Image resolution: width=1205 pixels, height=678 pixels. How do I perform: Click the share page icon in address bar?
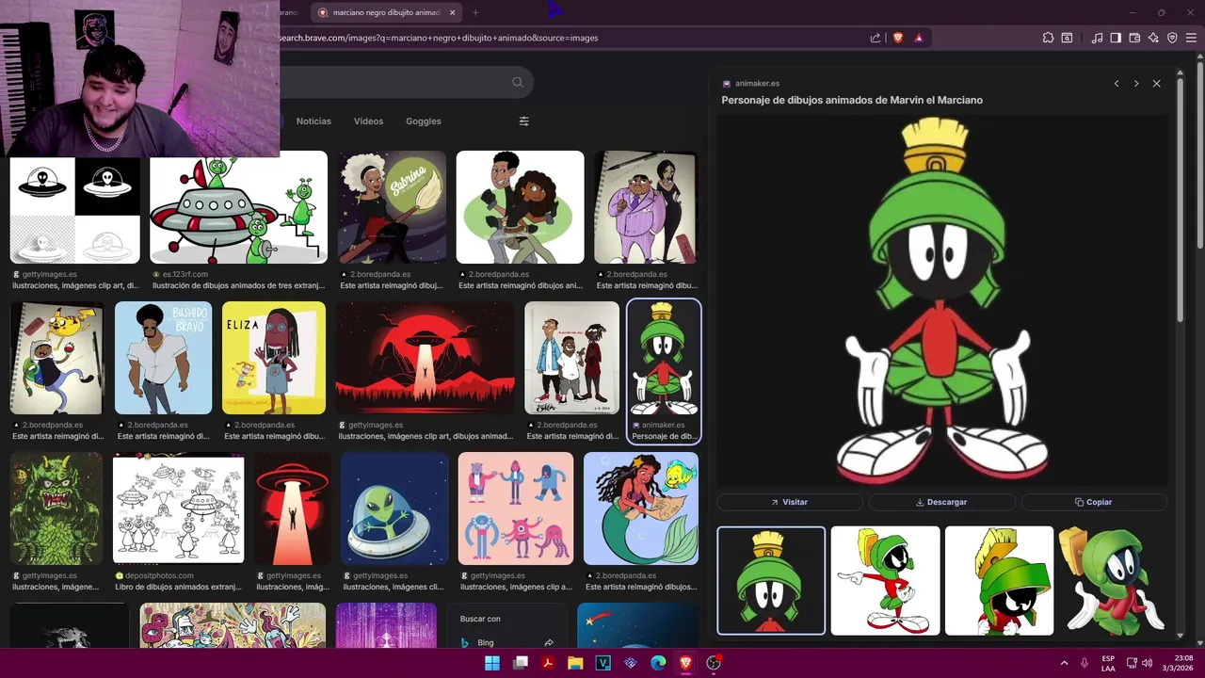click(876, 38)
